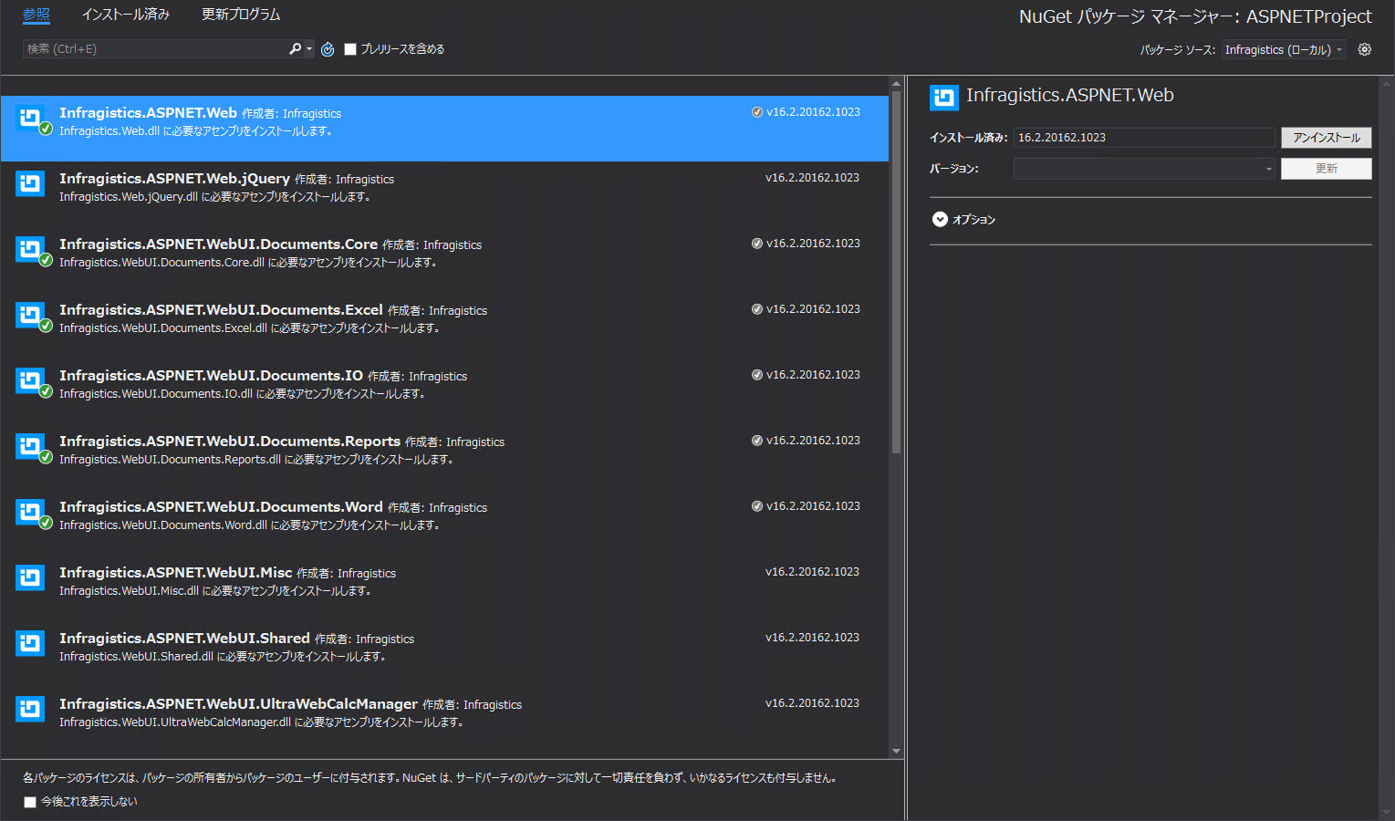Click installed checkmark beside Documents.Core version
Image resolution: width=1395 pixels, height=821 pixels.
pyautogui.click(x=757, y=244)
